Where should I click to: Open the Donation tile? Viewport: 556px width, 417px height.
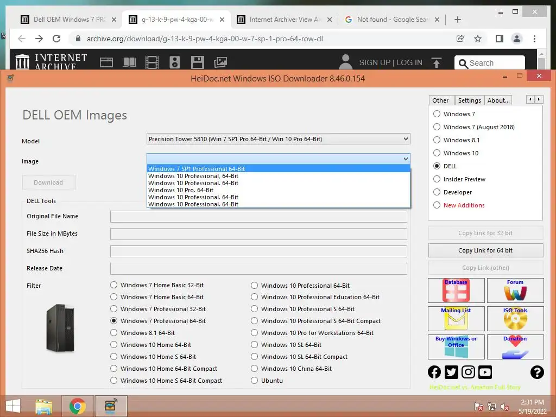tap(515, 347)
